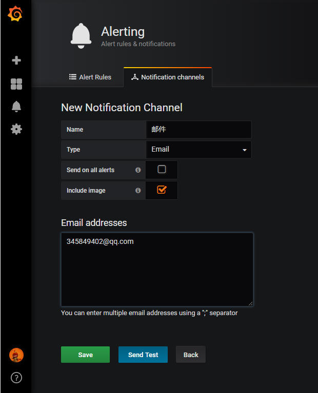Open the Alerting bell in the sidebar
Screen dimensions: 318x393
coord(16,107)
